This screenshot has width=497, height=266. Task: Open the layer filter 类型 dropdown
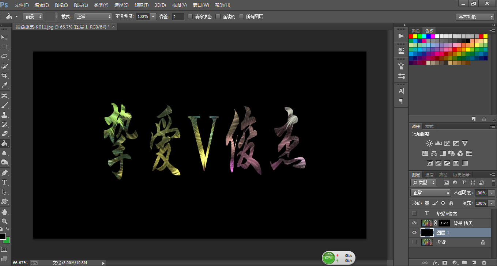tap(423, 182)
